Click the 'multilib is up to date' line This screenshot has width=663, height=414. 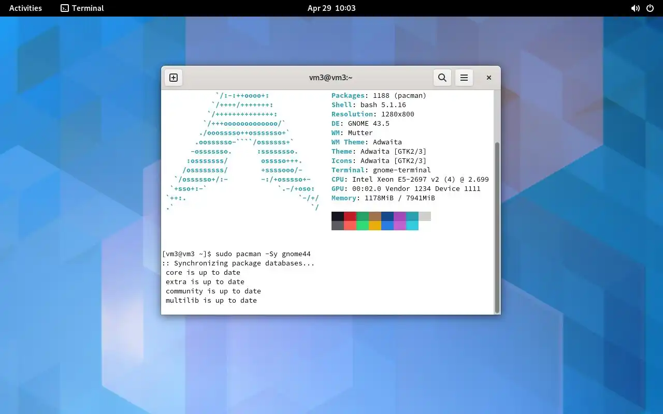point(211,301)
